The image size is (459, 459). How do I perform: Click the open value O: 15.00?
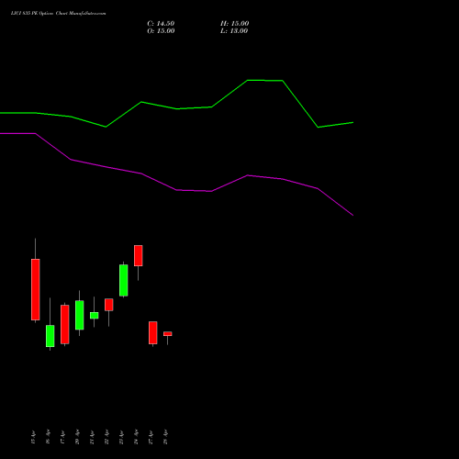point(161,31)
